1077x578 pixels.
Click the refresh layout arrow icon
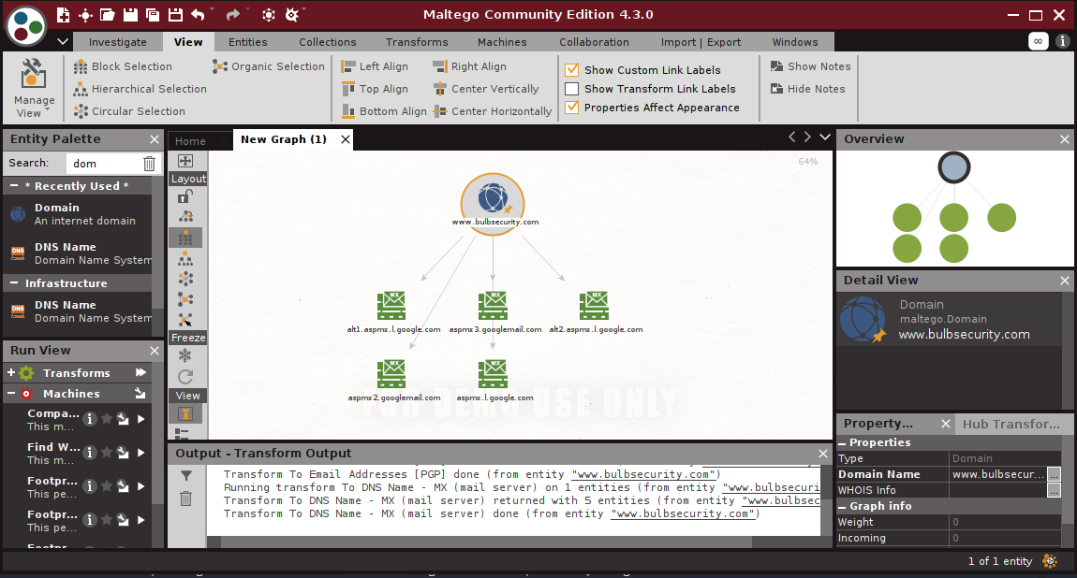(x=185, y=376)
